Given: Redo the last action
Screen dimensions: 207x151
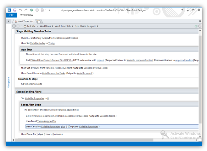Looking at the screenshot, I should pos(26,10).
